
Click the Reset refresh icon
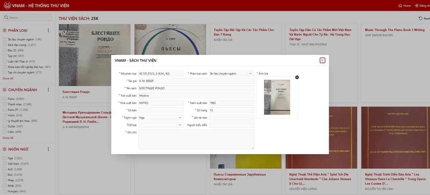(x=421, y=19)
